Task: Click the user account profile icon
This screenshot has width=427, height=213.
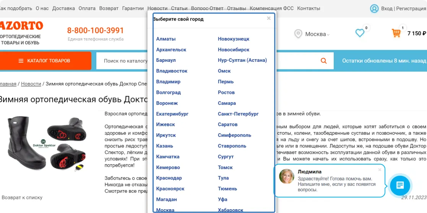Action: pos(374,8)
